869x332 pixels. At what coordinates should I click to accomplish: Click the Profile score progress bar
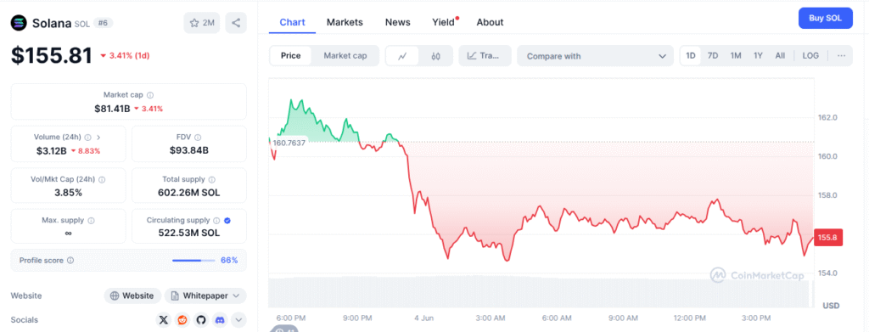pyautogui.click(x=193, y=261)
